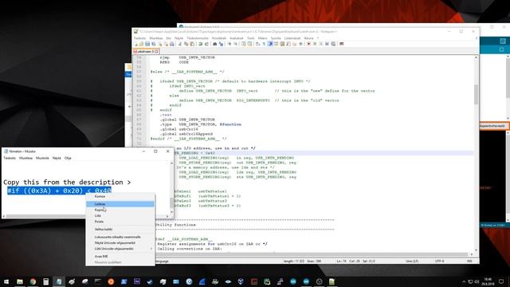Click Notepad++ horizontal scrollbar right arrow
510x287 pixels.
click(x=472, y=254)
